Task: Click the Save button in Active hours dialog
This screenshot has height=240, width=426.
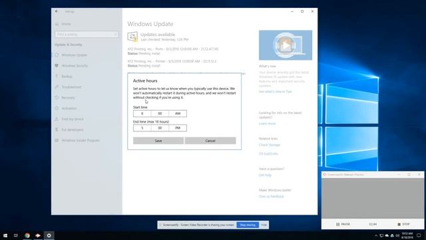Action: point(158,141)
